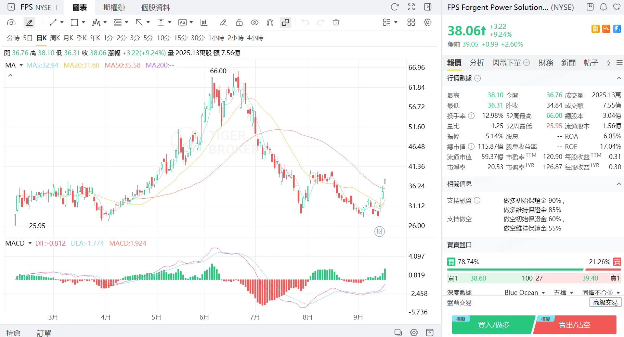Viewport: 624px width, 337px height.
Task: Click the 賣出/沽空 sell button
Action: 575,325
